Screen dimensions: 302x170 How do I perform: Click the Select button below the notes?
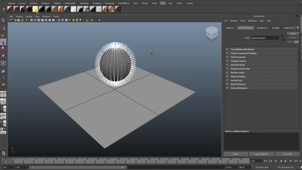coord(235,154)
